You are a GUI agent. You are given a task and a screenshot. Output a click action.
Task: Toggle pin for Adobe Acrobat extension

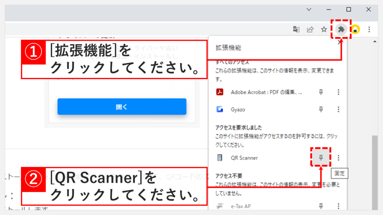[x=321, y=92]
